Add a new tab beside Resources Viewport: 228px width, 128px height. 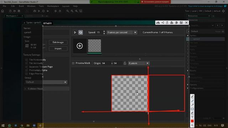(213, 16)
